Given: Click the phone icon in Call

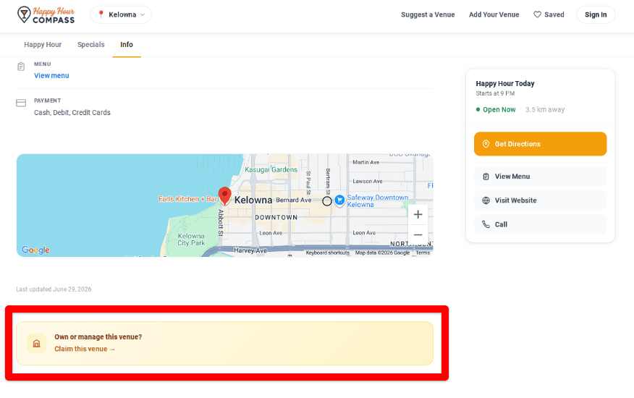Looking at the screenshot, I should (486, 224).
